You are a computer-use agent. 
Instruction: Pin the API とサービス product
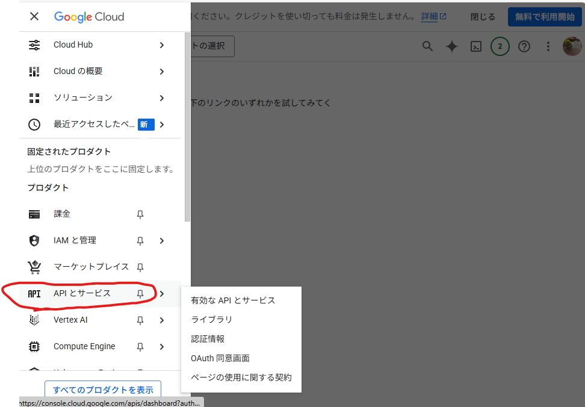pyautogui.click(x=140, y=294)
